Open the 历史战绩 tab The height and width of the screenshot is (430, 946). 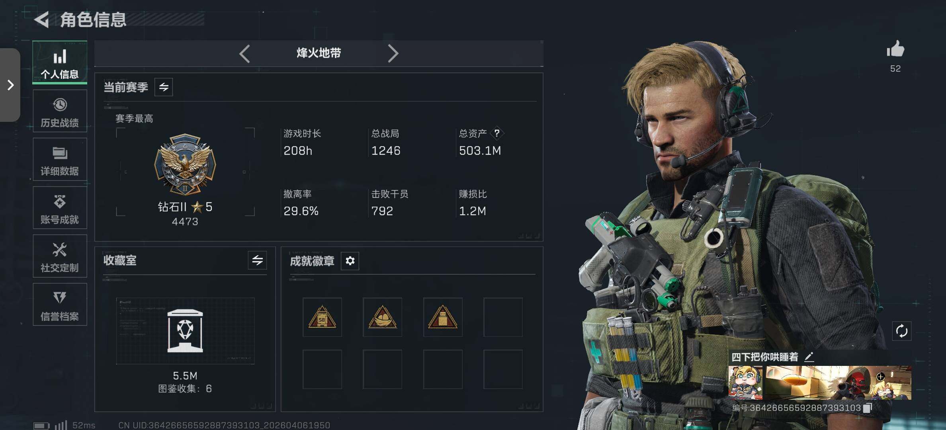pyautogui.click(x=60, y=111)
